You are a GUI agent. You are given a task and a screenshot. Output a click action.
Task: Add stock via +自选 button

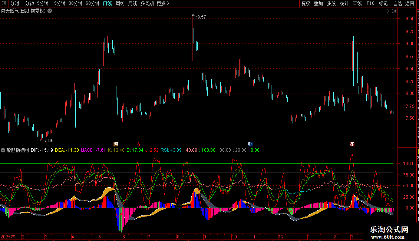[396, 3]
